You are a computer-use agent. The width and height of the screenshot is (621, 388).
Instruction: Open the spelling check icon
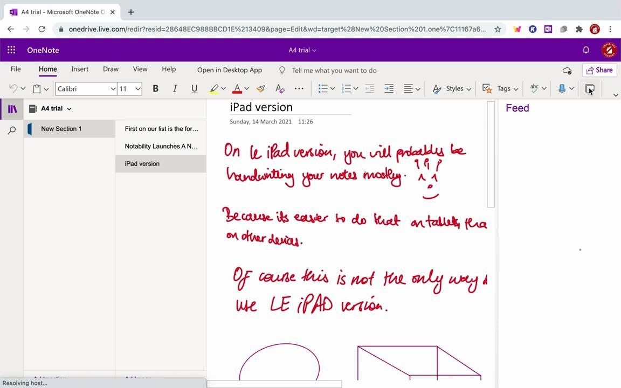tap(534, 88)
